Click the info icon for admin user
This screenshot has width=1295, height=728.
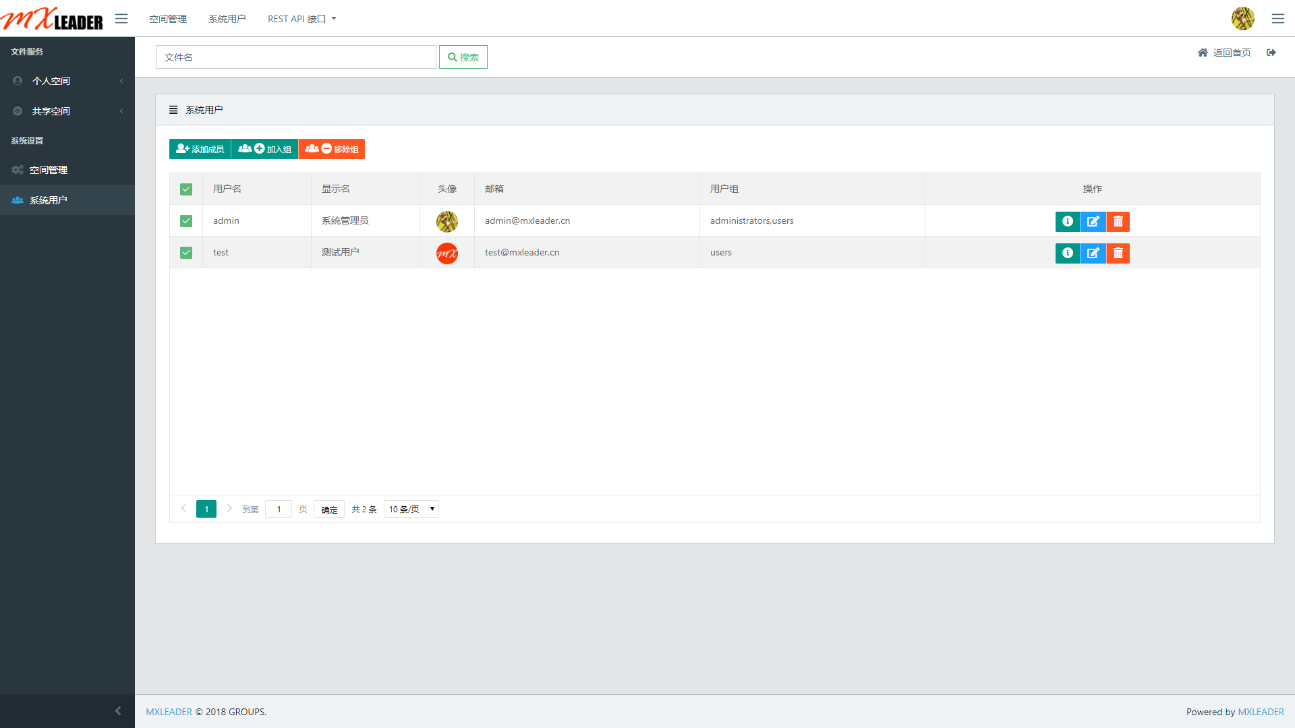pos(1067,221)
